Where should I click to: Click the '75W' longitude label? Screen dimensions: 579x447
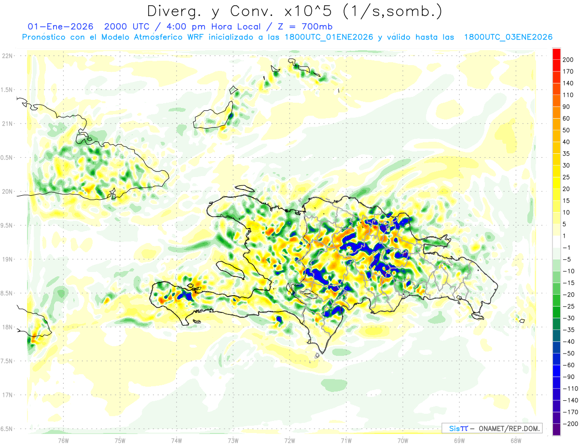pos(120,441)
